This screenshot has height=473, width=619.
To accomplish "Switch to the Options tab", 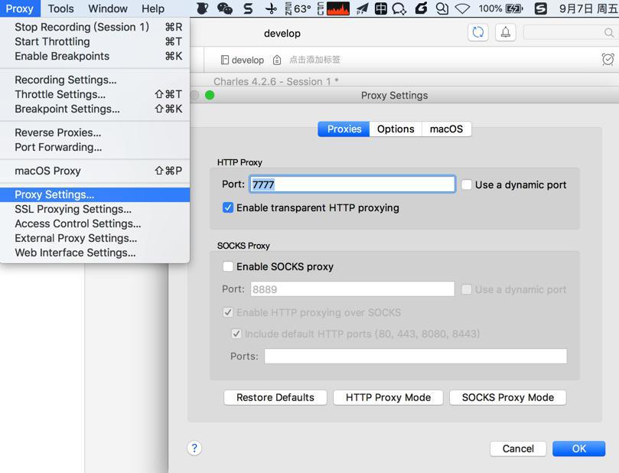I will click(x=396, y=129).
